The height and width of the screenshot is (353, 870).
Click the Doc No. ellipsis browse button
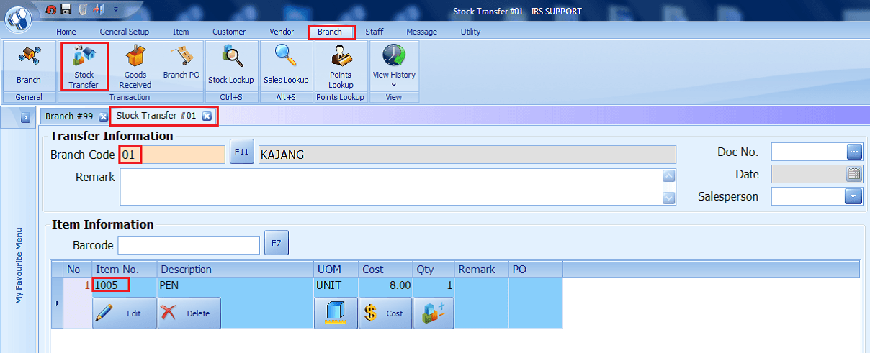click(x=853, y=152)
